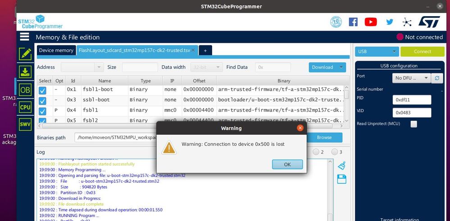450x221 pixels.
Task: Click the 0x00004400 offset cell
Action: 199,110
